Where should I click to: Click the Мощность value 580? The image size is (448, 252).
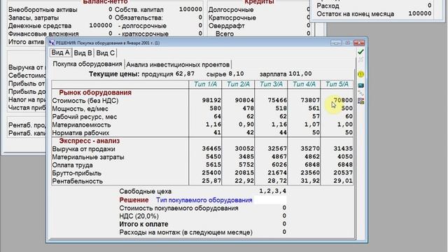point(215,108)
